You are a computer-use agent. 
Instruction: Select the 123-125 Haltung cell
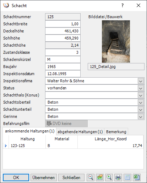(27, 146)
